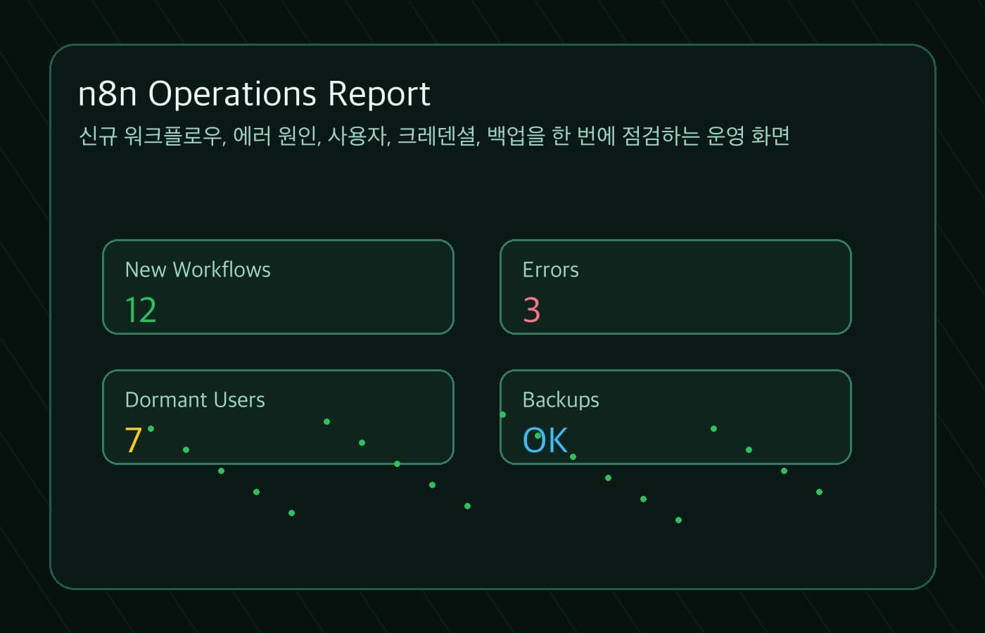This screenshot has width=985, height=633.
Task: Click the Dormant Users value 7
Action: coord(134,440)
